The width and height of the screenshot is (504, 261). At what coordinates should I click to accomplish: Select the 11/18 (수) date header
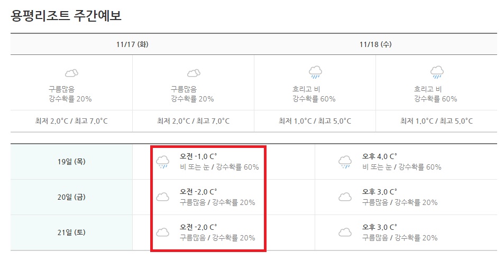375,44
